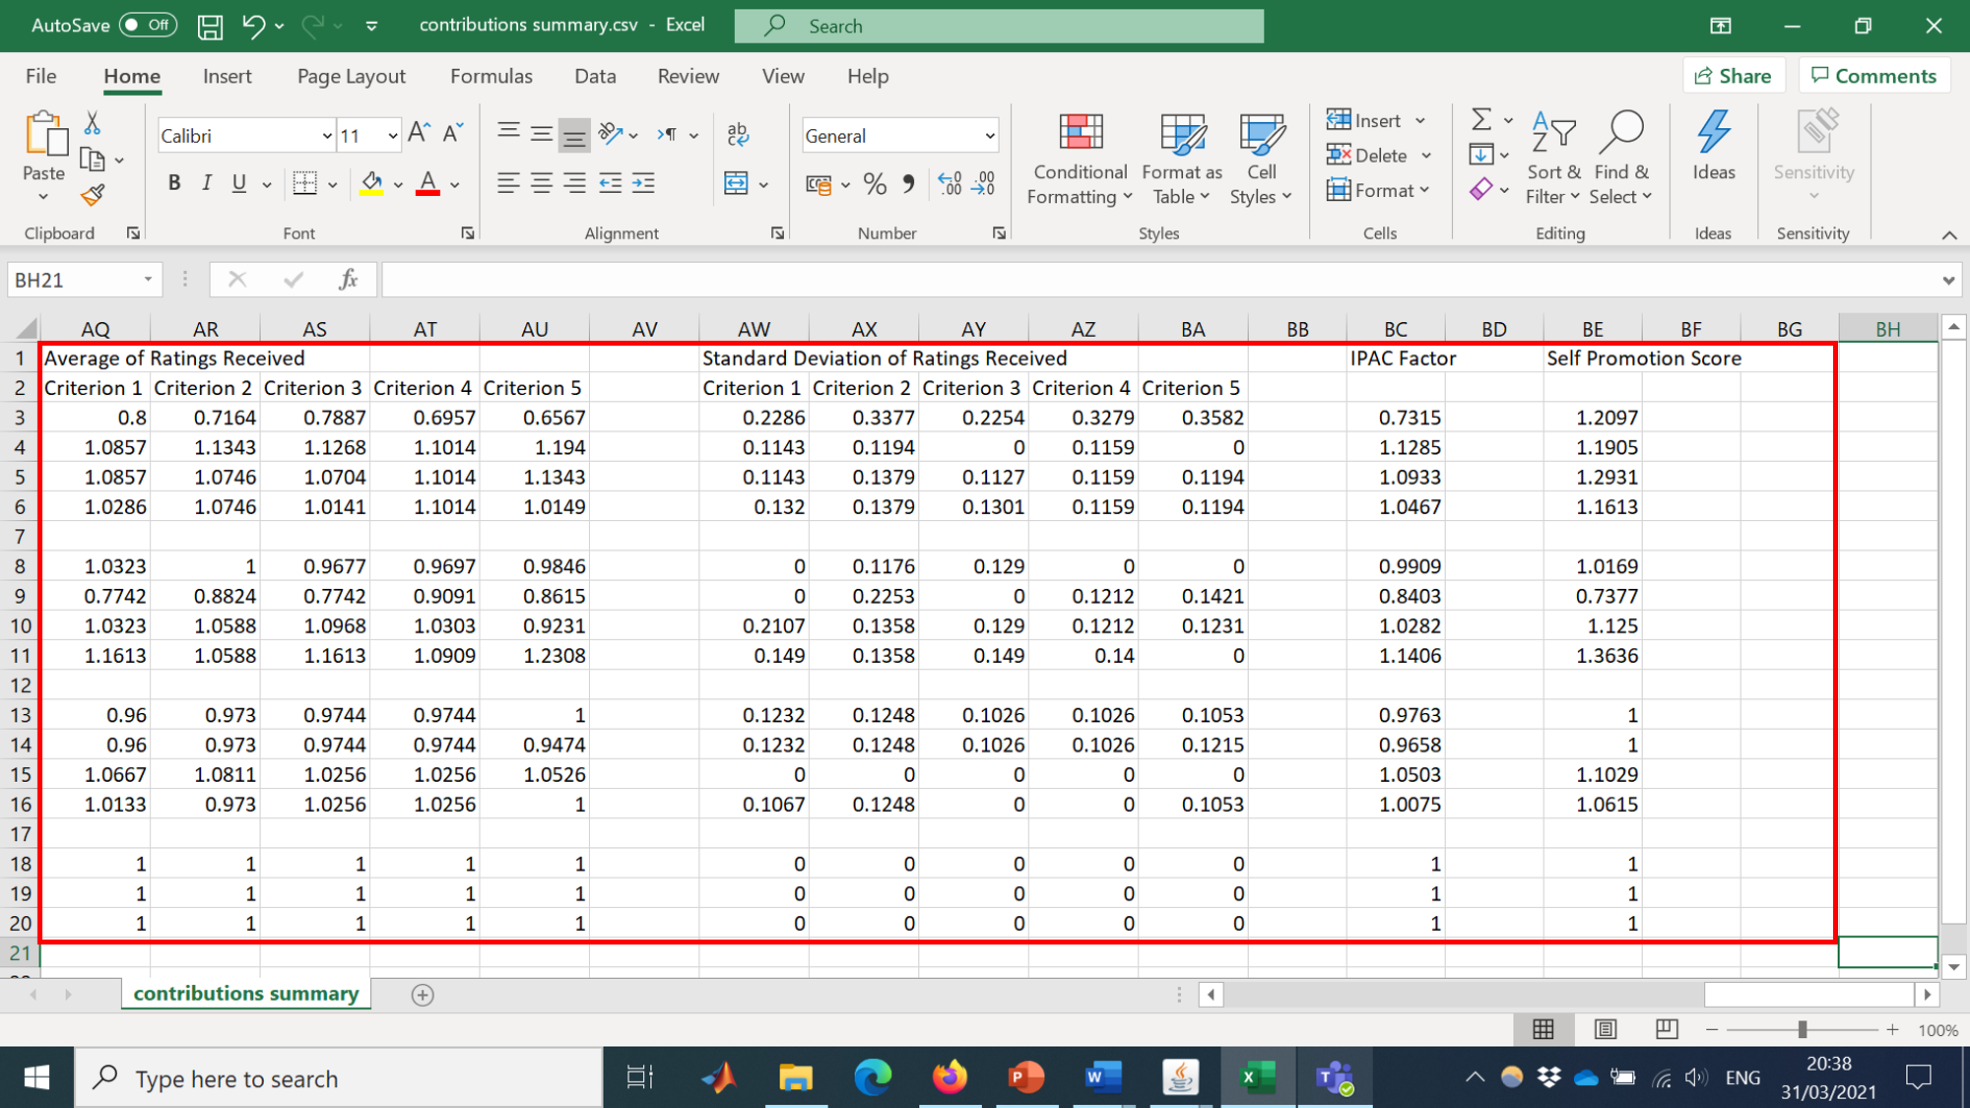The height and width of the screenshot is (1108, 1970).
Task: Select contributions summary sheet tab
Action: click(246, 994)
